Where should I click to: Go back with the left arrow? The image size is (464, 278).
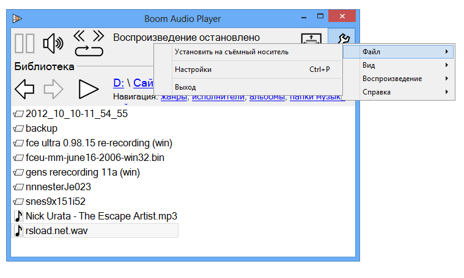click(24, 89)
